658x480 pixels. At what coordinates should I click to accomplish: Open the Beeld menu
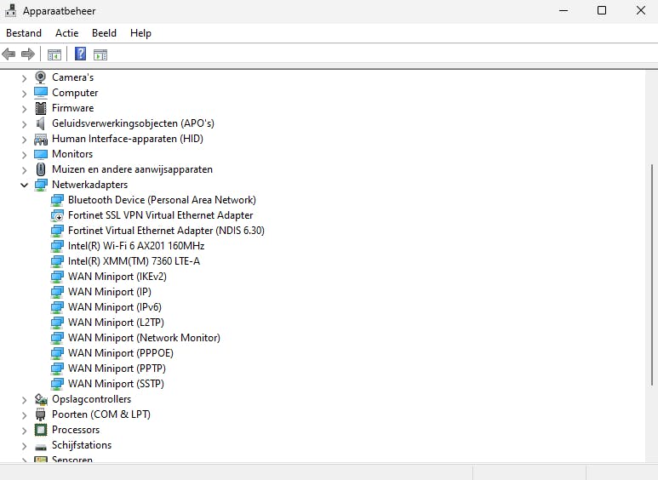[104, 33]
